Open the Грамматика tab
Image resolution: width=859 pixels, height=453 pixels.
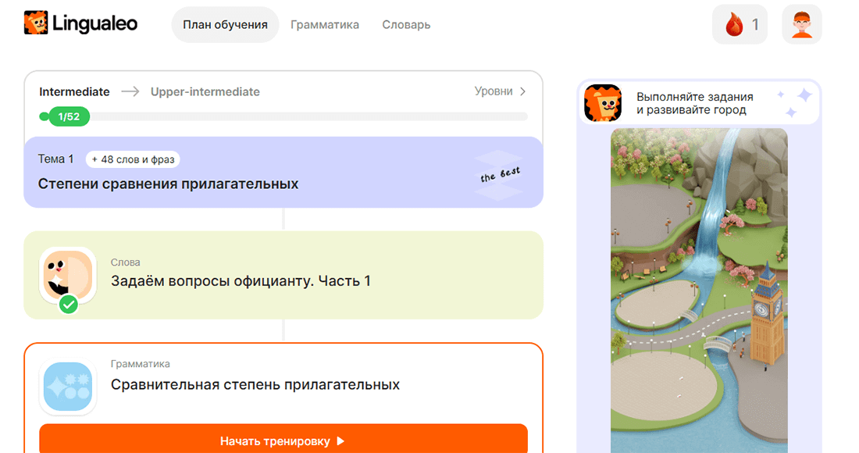pyautogui.click(x=325, y=25)
